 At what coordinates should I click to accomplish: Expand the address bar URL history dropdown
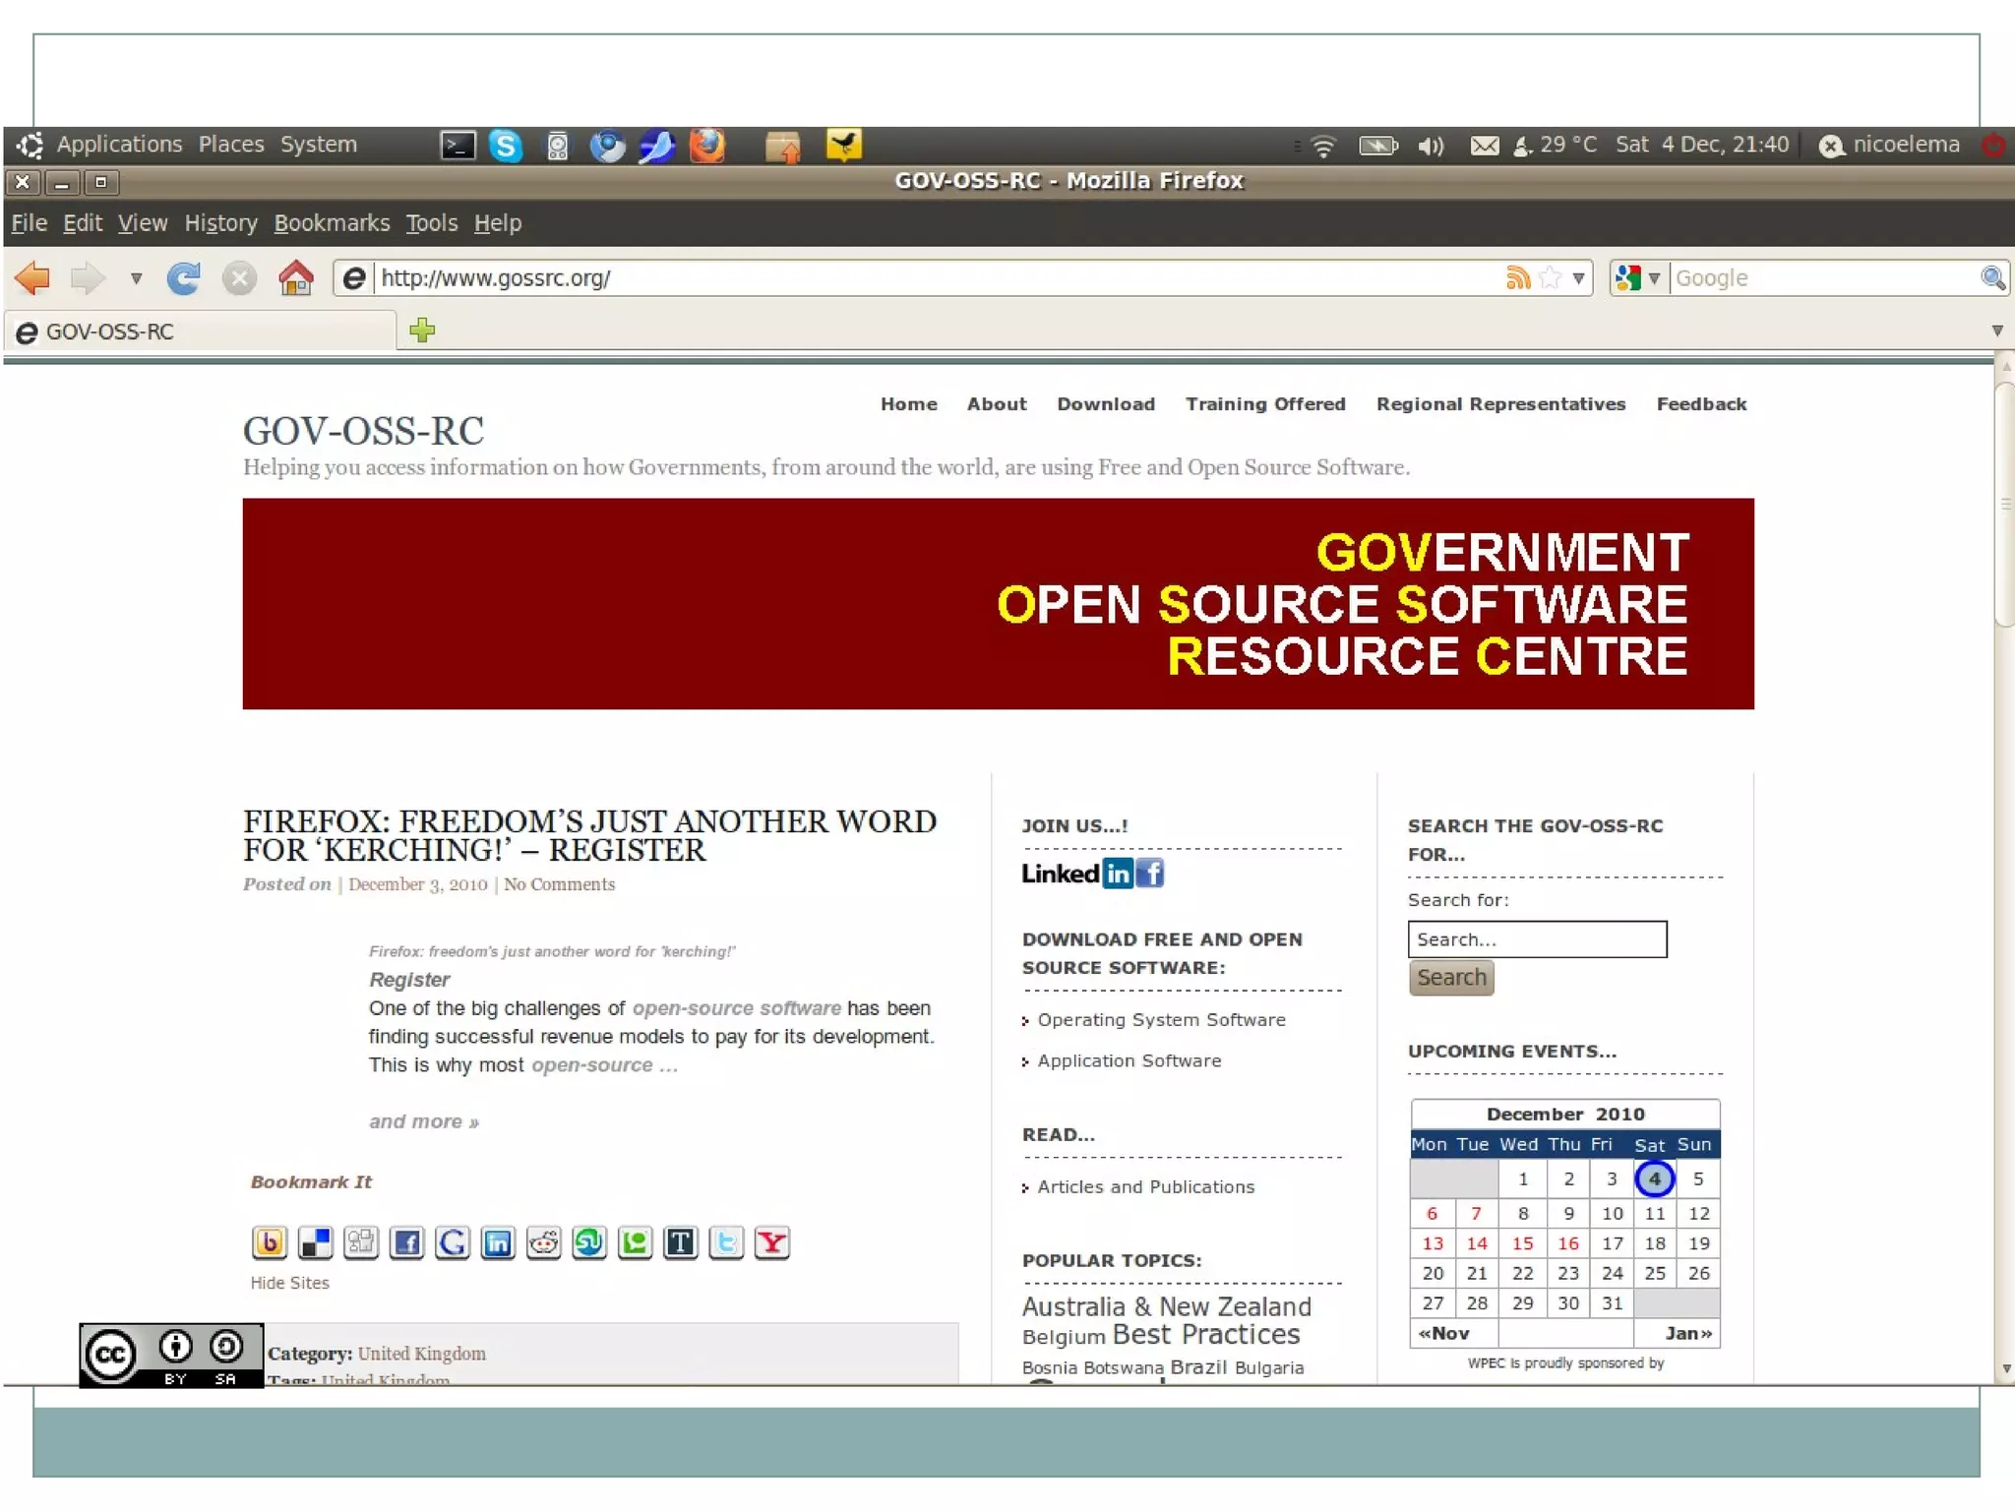(1578, 278)
